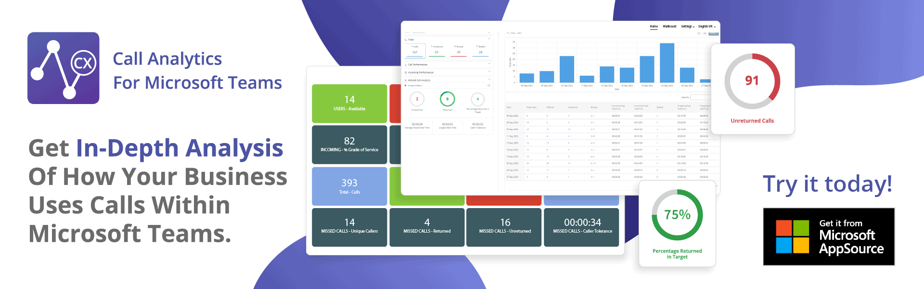This screenshot has height=289, width=924.
Task: Click the 04 Sep 2023 chart bar
Action: pyautogui.click(x=527, y=78)
